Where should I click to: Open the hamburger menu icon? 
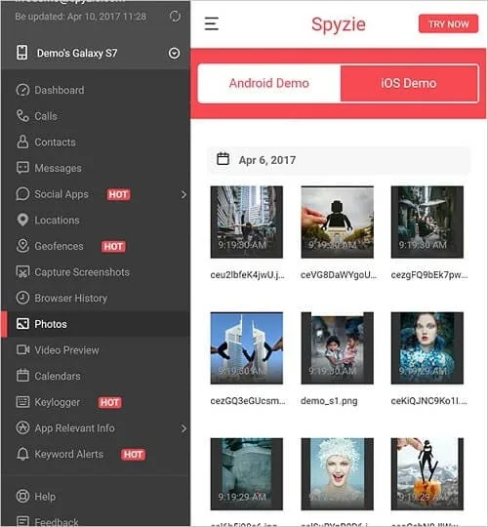point(212,23)
